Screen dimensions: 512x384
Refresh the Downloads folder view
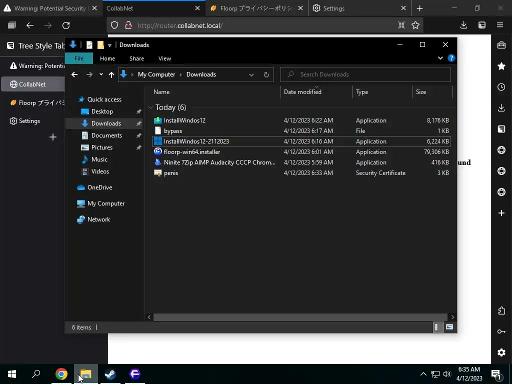266,74
